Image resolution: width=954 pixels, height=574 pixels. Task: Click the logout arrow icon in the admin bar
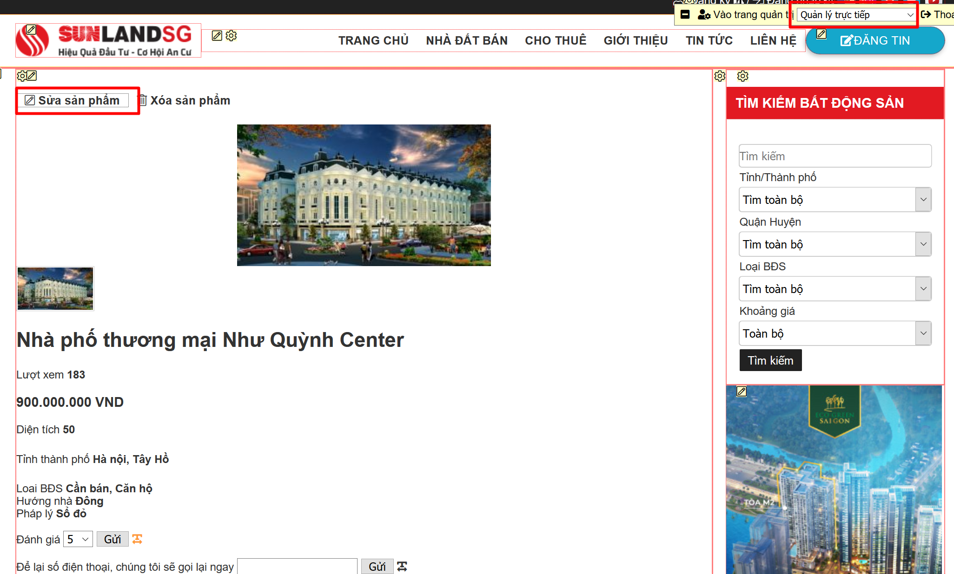pos(926,14)
